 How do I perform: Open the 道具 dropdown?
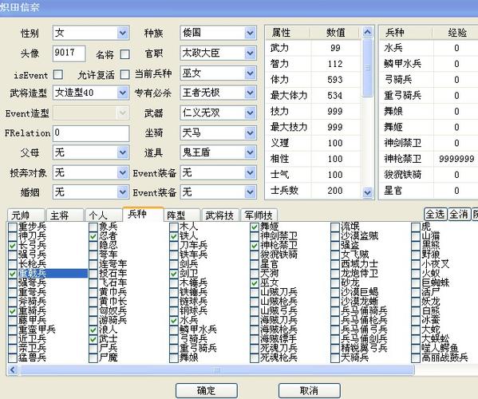[250, 152]
